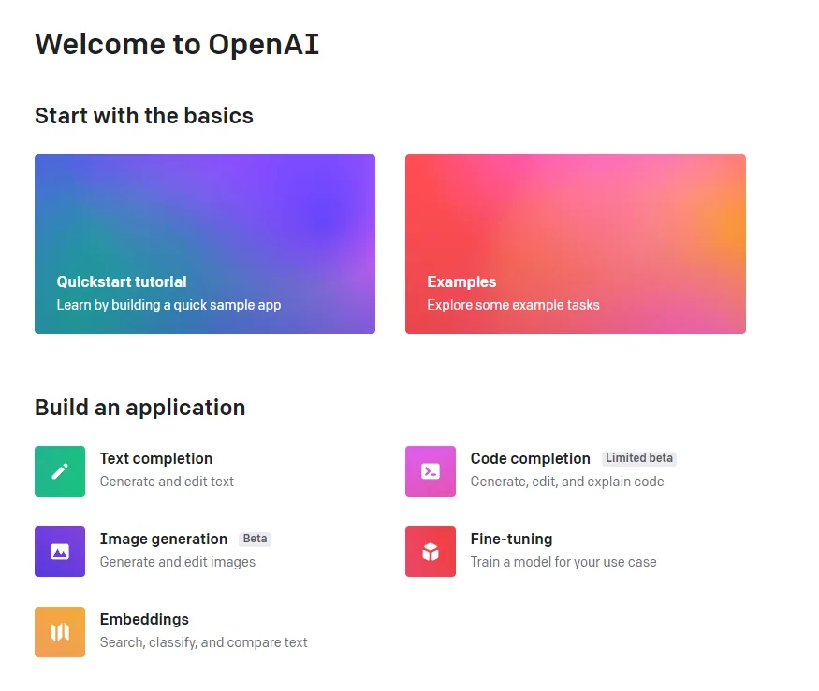Viewport: 819px width, 691px height.
Task: Click the green Text completion pencil icon
Action: [60, 471]
